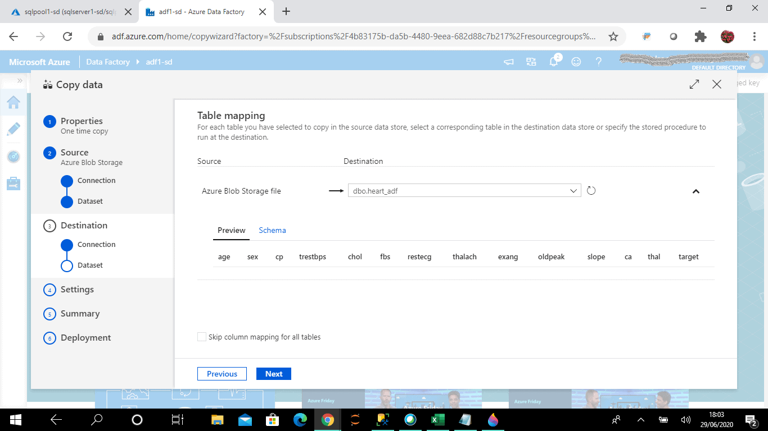The image size is (768, 431).
Task: Close the adf1-sd Azure Data Factory tab
Action: (263, 11)
